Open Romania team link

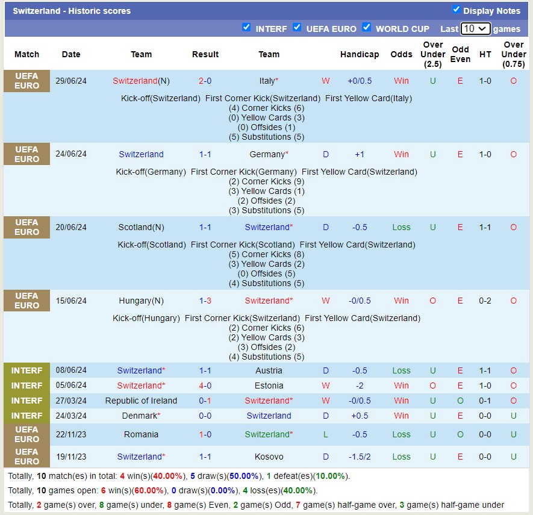tap(141, 434)
